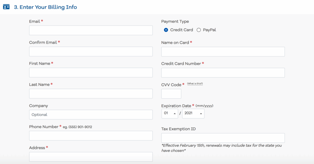Viewport: 314px width, 164px height.
Task: Click the optional Company field
Action: click(x=91, y=115)
